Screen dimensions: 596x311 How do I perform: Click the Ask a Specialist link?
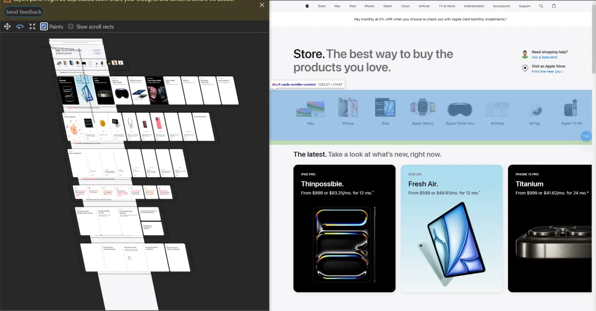[544, 58]
